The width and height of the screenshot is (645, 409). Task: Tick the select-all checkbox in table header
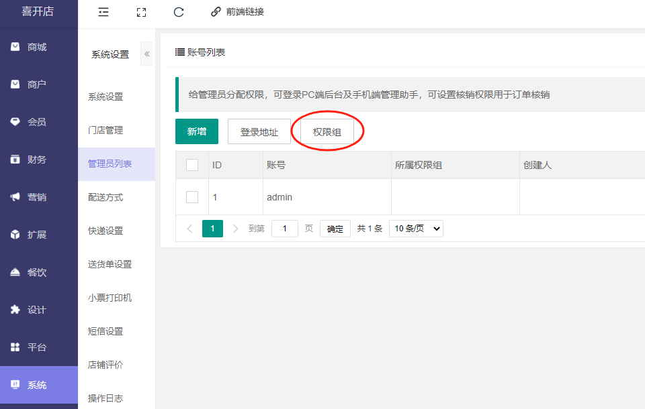(x=192, y=165)
